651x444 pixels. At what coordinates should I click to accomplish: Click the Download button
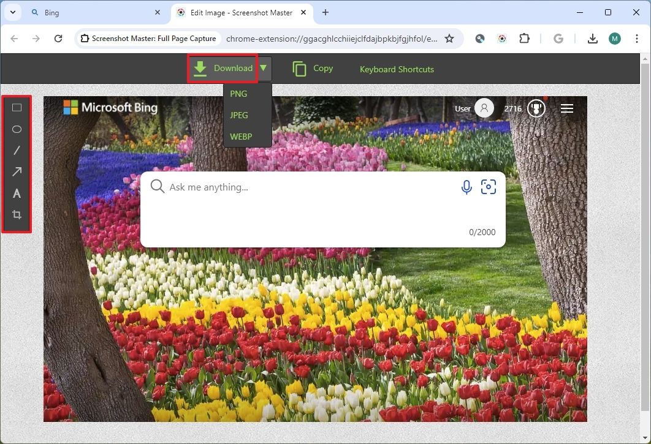pos(223,69)
